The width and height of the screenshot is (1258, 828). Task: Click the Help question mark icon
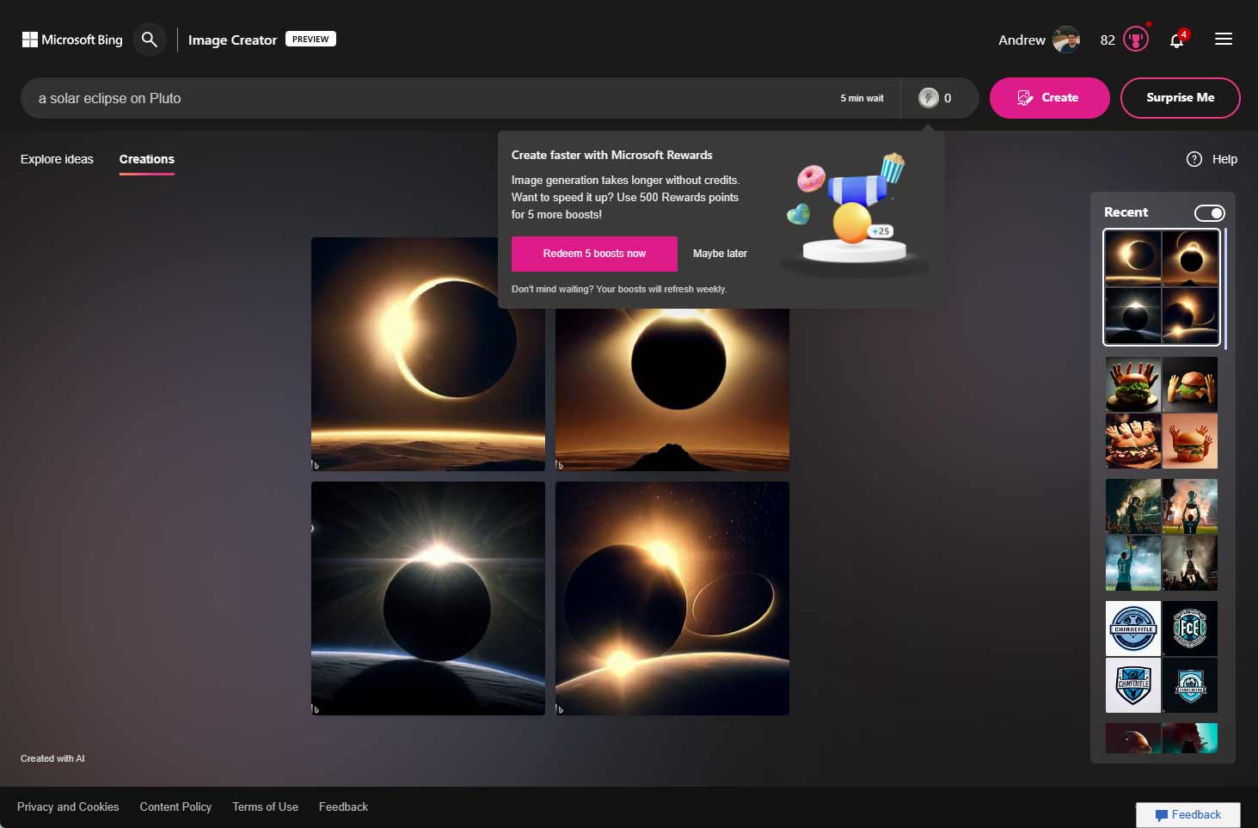1194,159
